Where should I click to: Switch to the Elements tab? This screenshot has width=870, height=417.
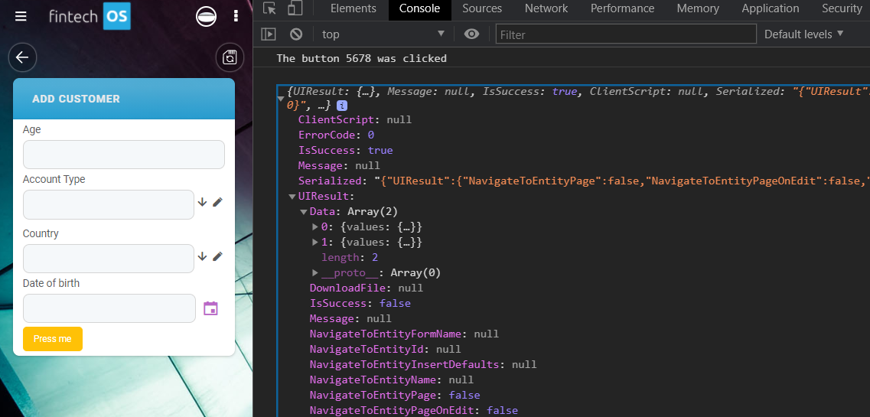[353, 8]
